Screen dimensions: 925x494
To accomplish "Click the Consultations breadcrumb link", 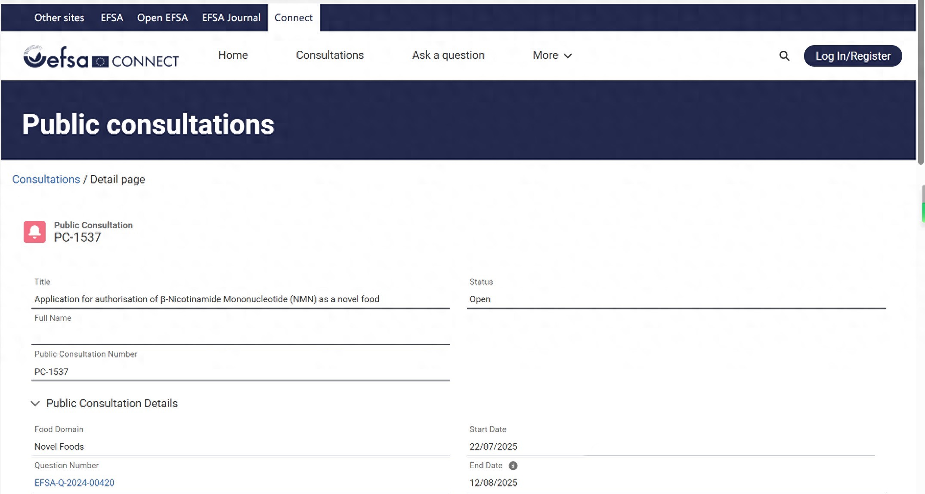I will point(46,179).
